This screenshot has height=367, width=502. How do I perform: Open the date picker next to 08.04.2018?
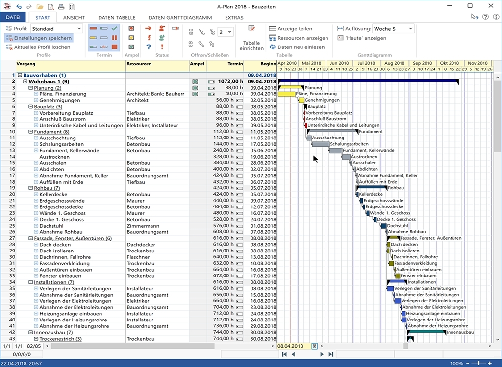point(315,346)
